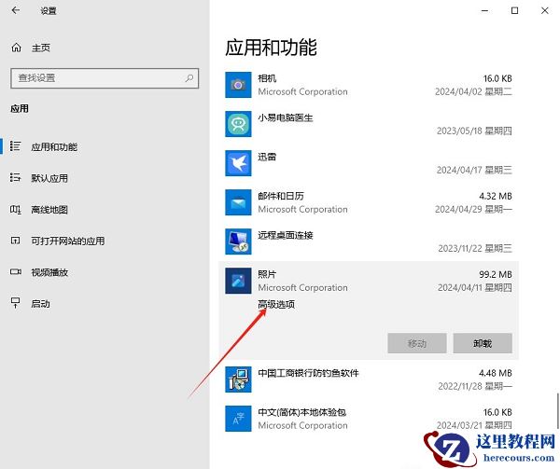Click the 卸载 button for 照片
This screenshot has width=560, height=469.
tap(483, 343)
